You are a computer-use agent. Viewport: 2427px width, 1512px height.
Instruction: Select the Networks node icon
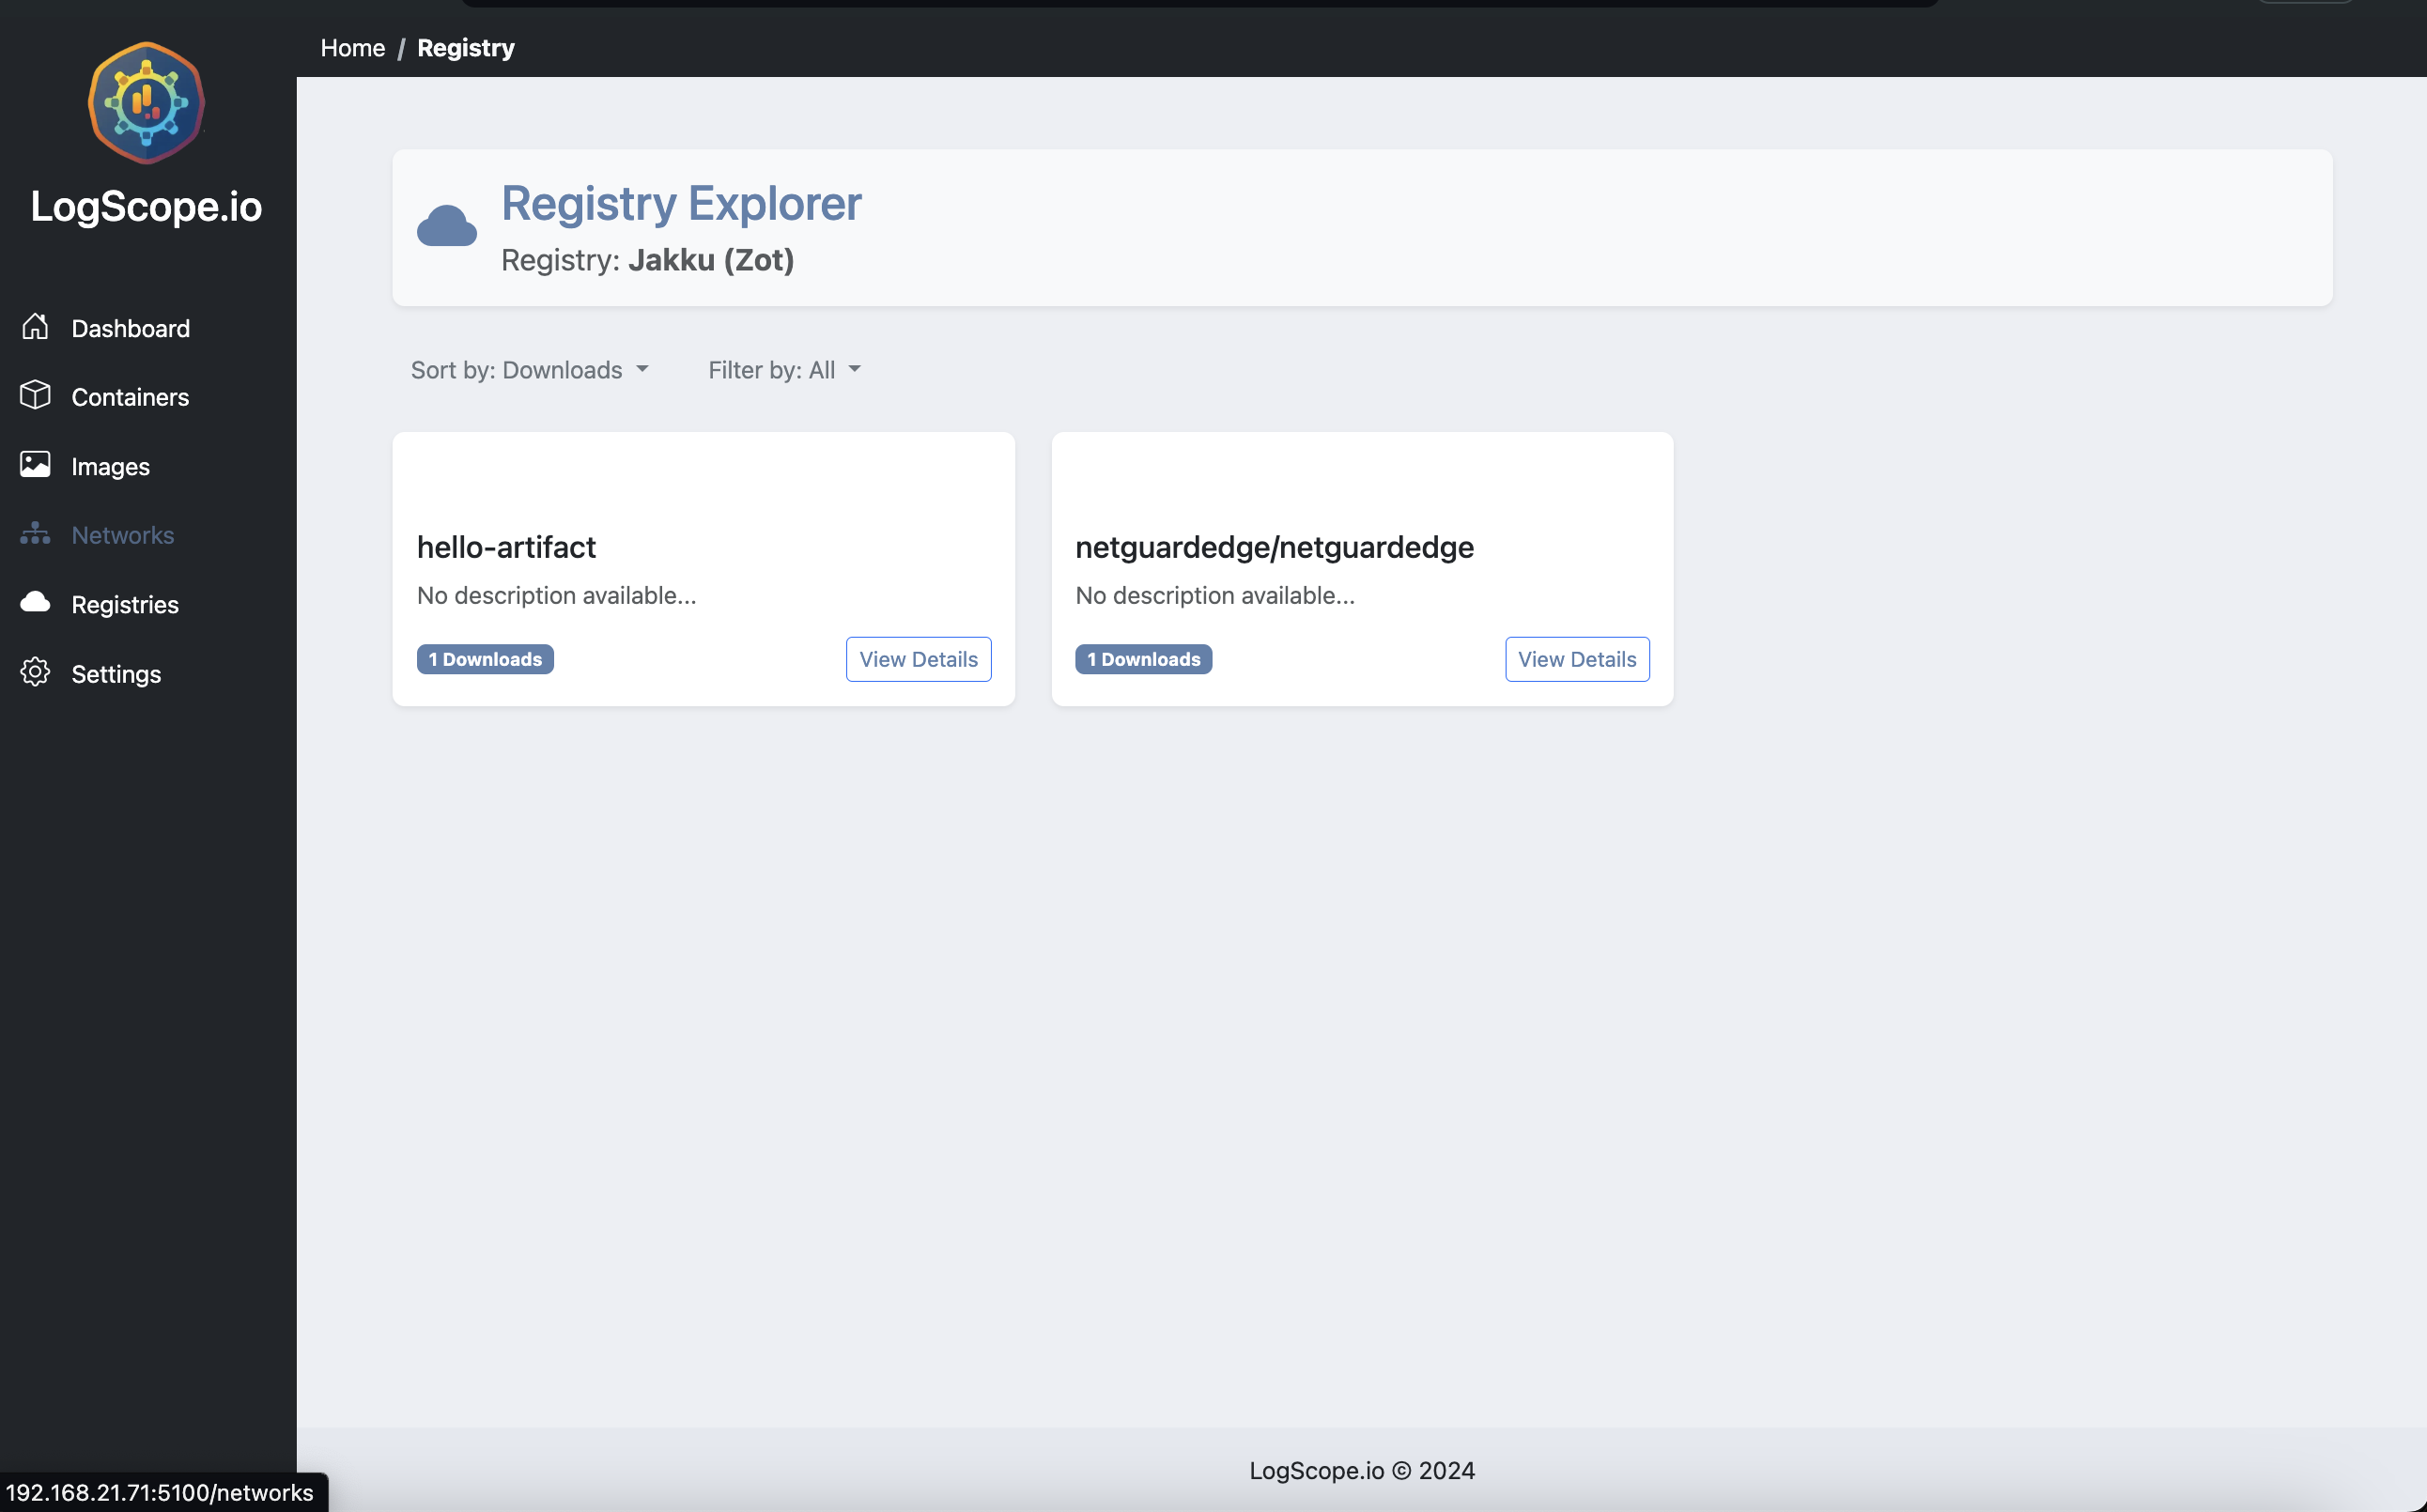tap(36, 534)
